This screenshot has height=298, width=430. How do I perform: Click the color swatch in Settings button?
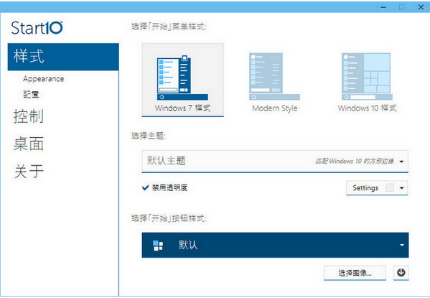point(390,188)
